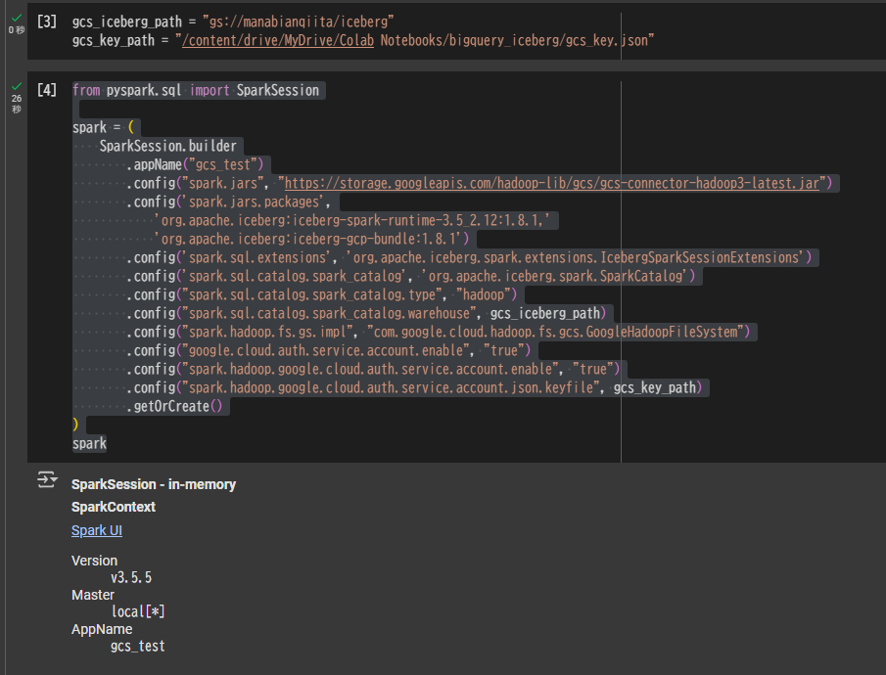Click the service.account.json.keyfile config line
This screenshot has height=675, width=886.
click(x=414, y=388)
